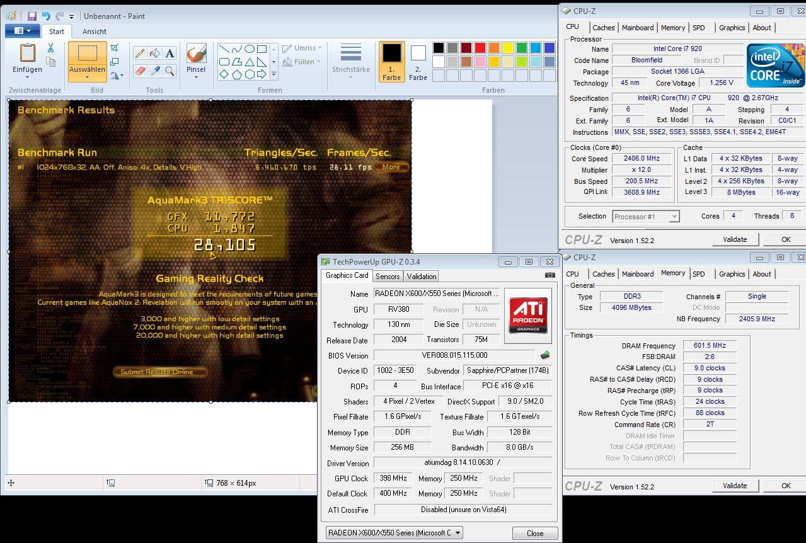The height and width of the screenshot is (543, 806).
Task: Open the Mainboard tab in the processor CPU-Z window
Action: tap(638, 28)
